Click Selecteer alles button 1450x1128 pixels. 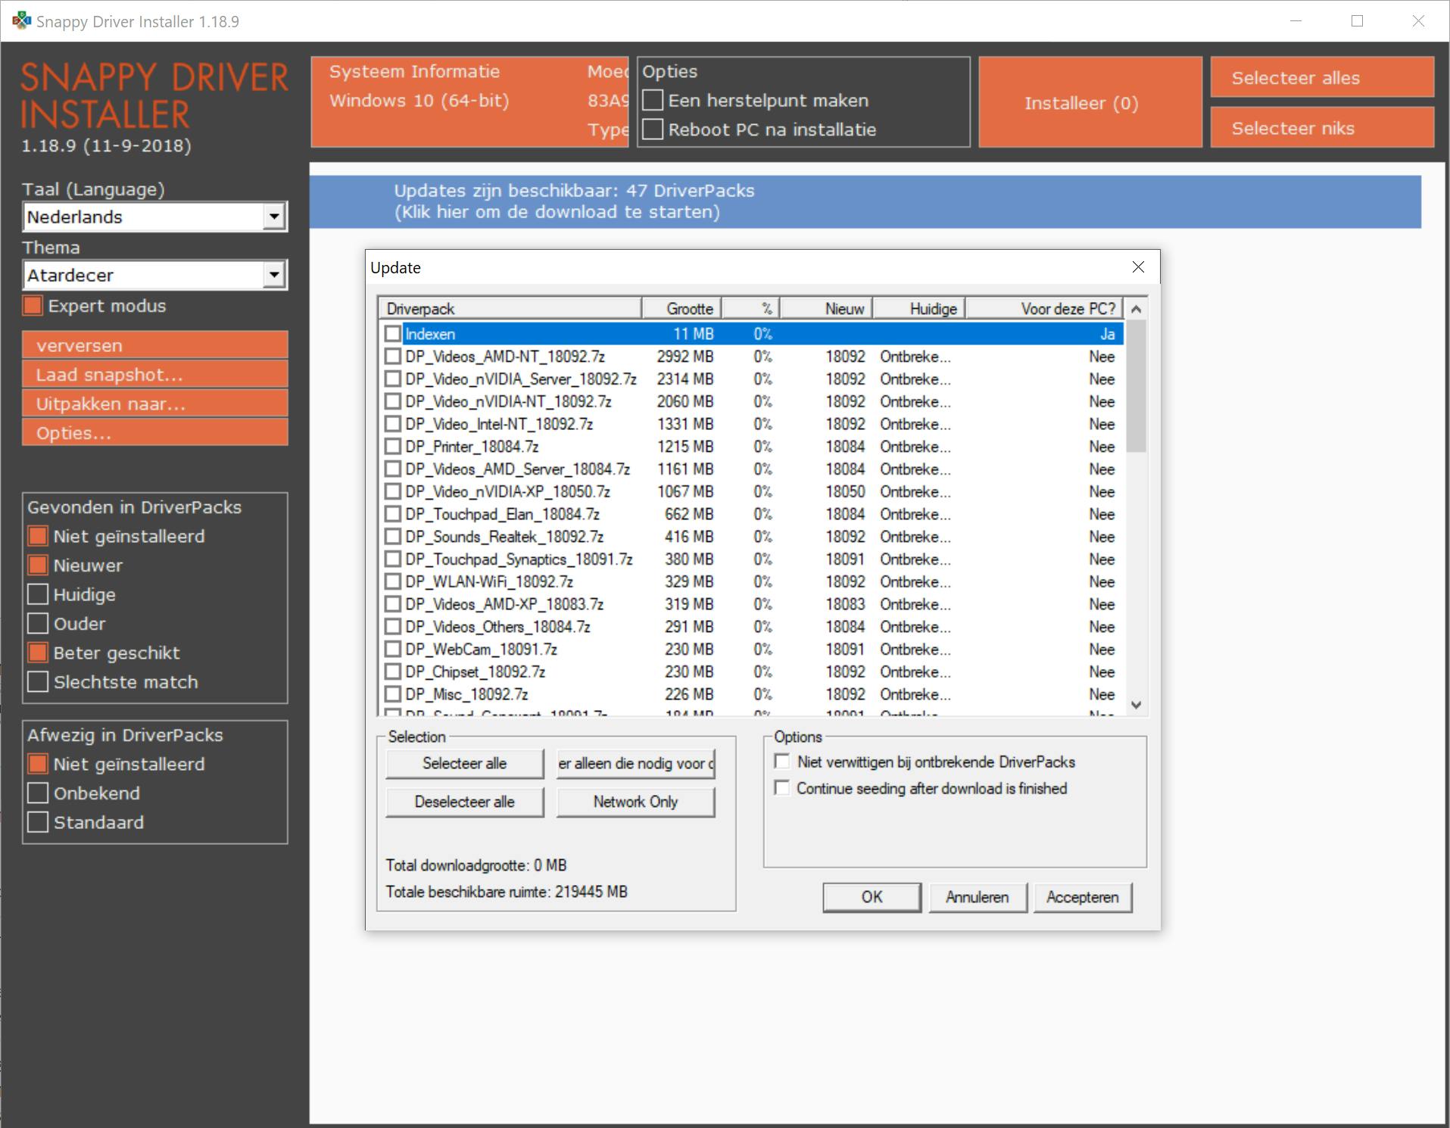click(1322, 77)
